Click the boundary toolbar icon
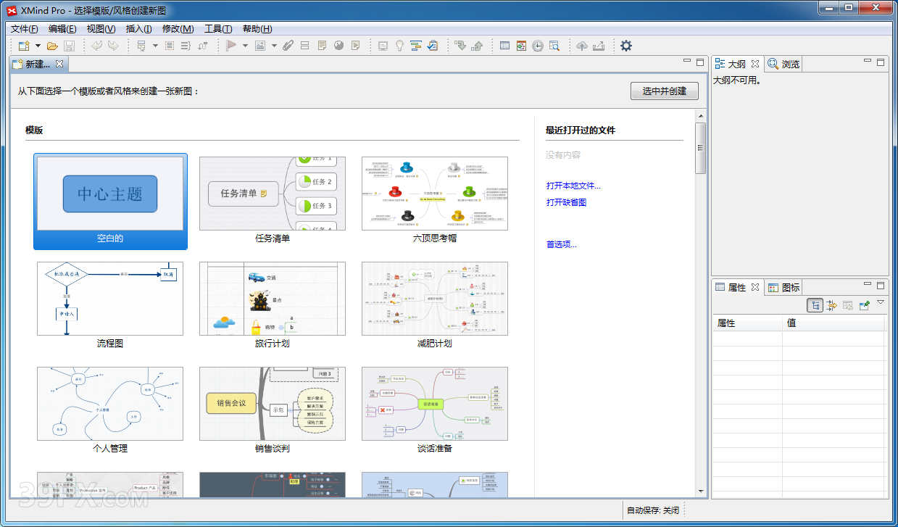 coord(169,46)
